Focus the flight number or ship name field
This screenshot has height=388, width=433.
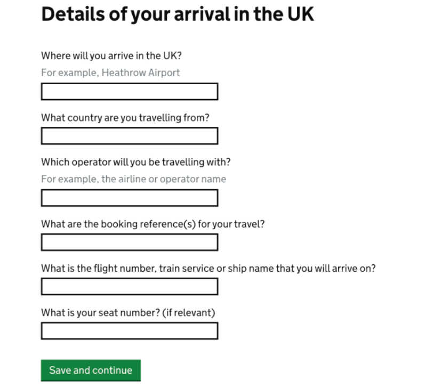[x=130, y=286]
